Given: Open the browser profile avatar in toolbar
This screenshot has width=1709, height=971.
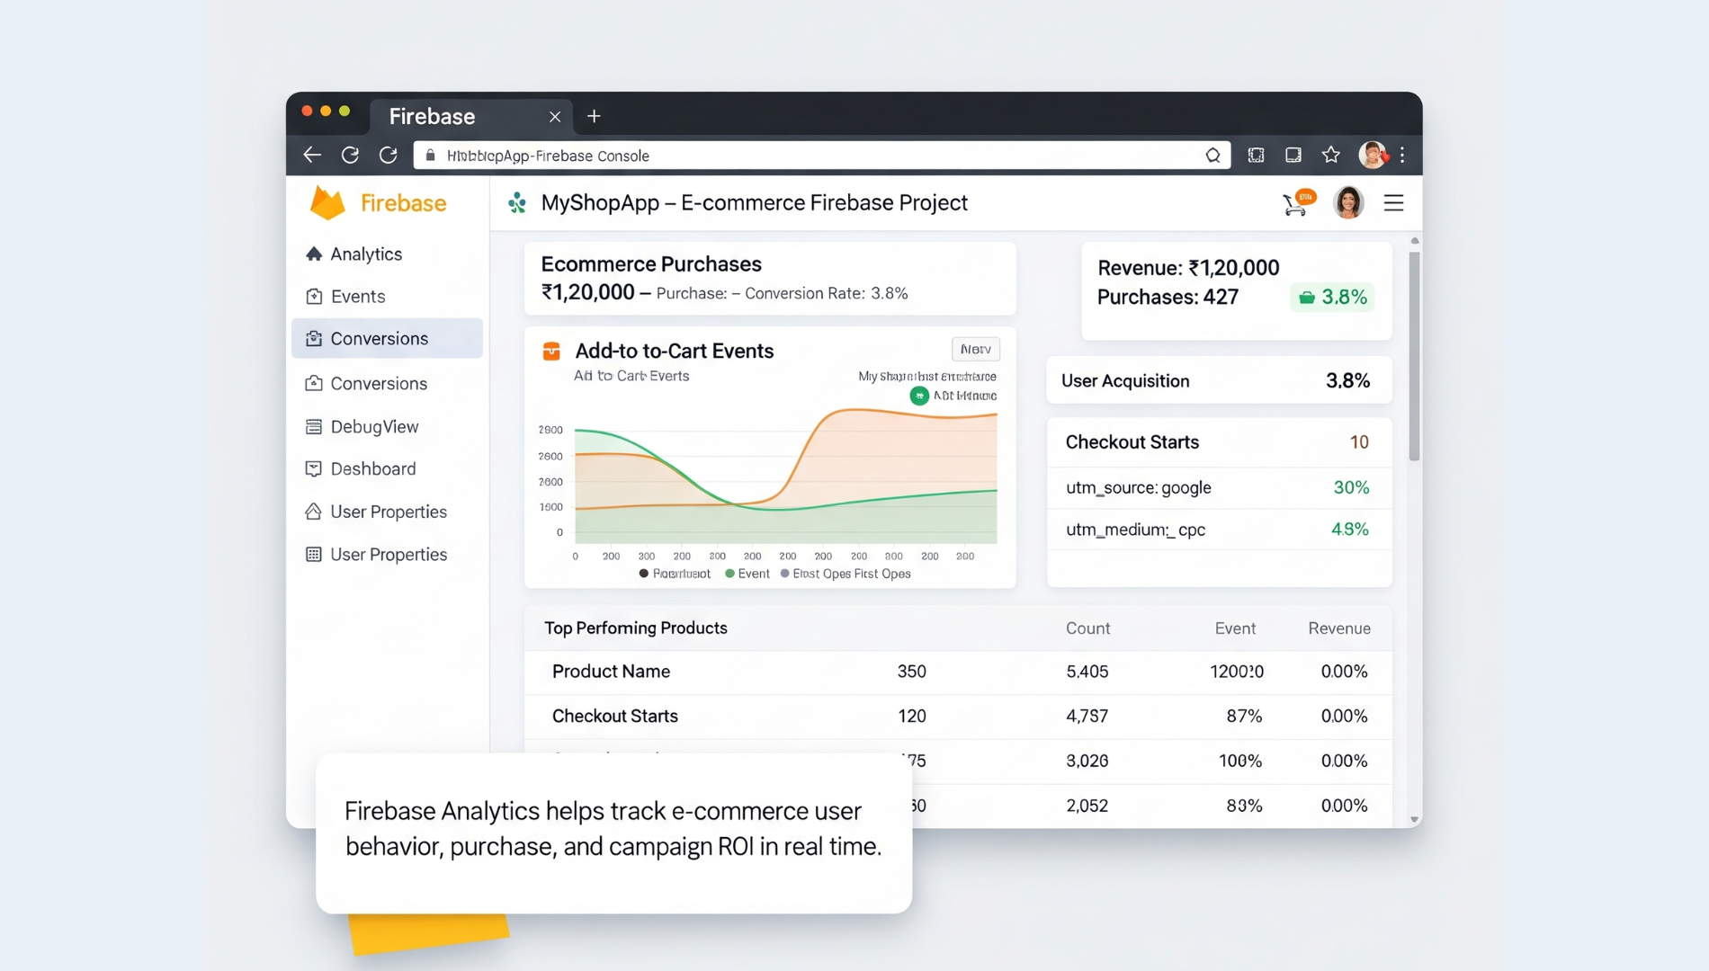Looking at the screenshot, I should [1372, 155].
